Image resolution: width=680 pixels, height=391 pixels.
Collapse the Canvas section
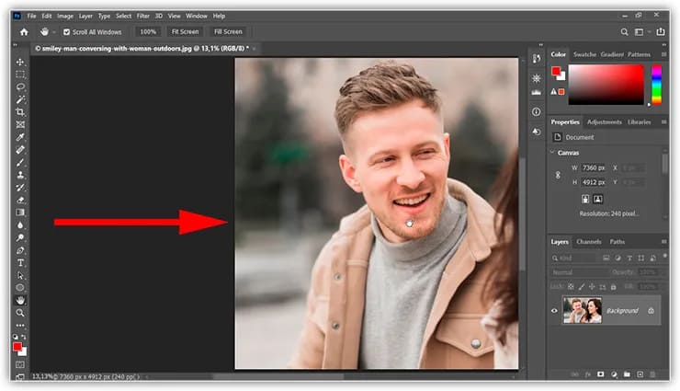[552, 153]
